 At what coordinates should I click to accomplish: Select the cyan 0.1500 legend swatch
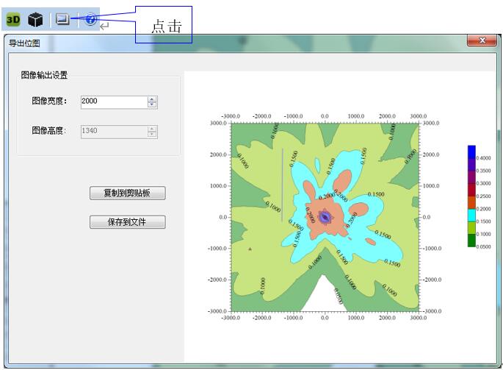pyautogui.click(x=471, y=216)
